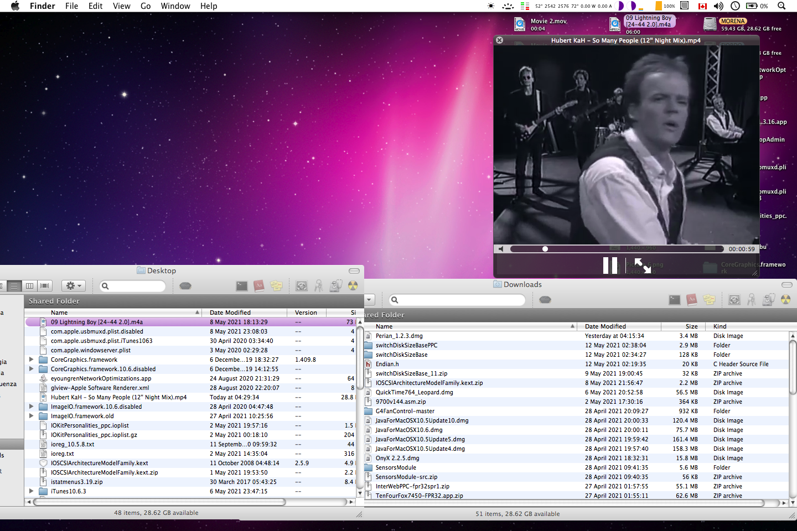This screenshot has height=531, width=797.
Task: Launch Disk Utility from Desktop window toolbar
Action: [x=335, y=286]
